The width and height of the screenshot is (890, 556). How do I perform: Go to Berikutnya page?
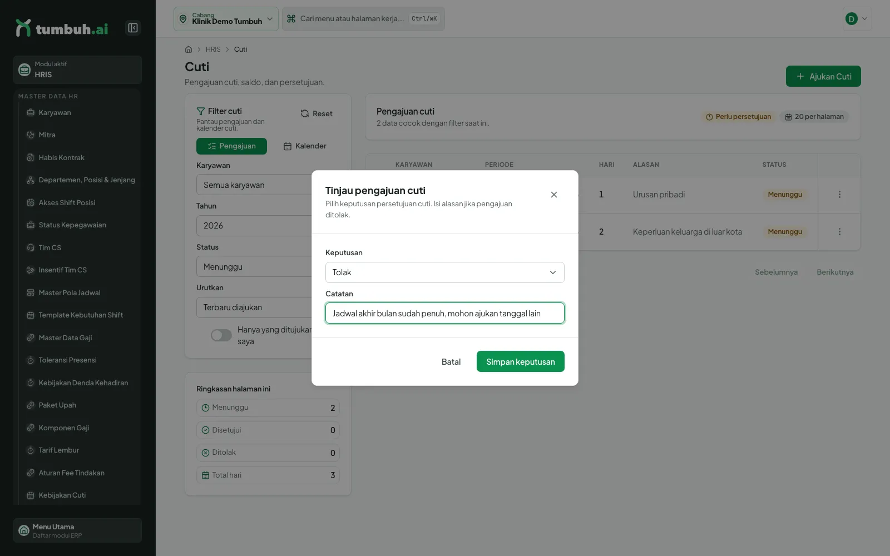835,272
